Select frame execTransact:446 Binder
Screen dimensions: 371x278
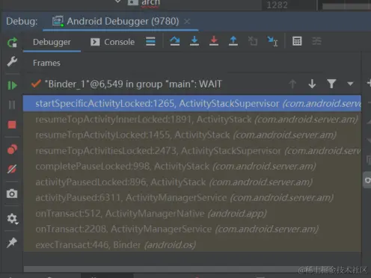[192, 245]
